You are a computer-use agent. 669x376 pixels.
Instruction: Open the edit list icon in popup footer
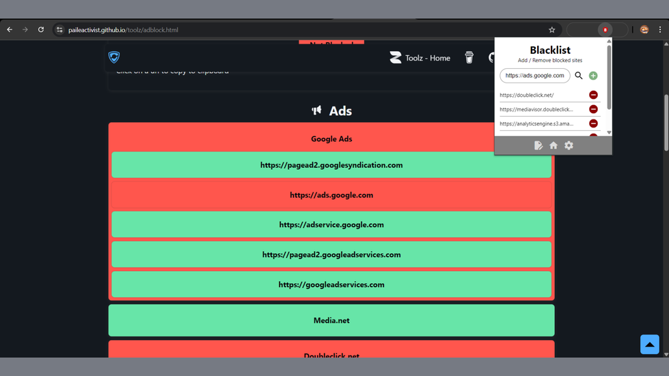[x=538, y=145]
